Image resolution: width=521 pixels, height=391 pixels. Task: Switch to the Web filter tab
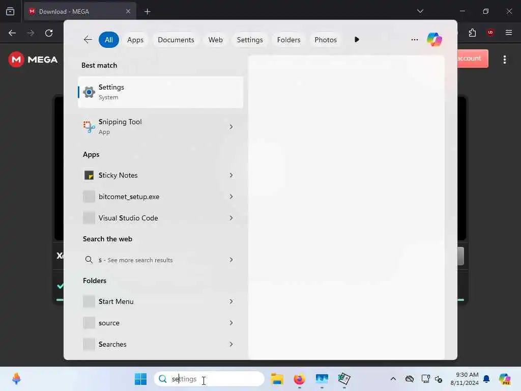[215, 40]
